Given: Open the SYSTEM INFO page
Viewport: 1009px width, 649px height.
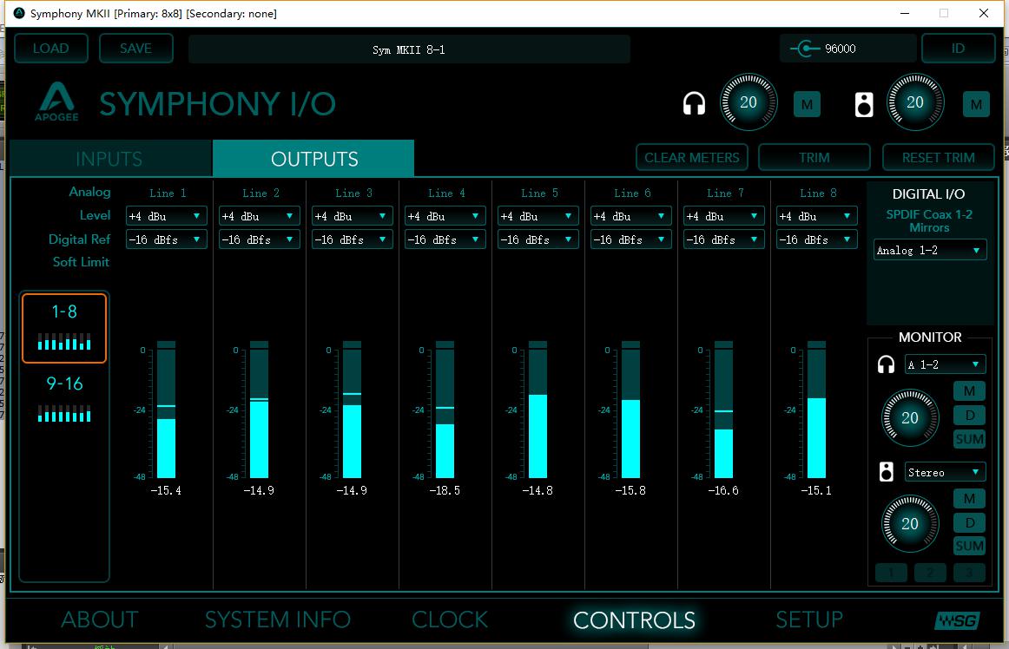Looking at the screenshot, I should tap(277, 619).
